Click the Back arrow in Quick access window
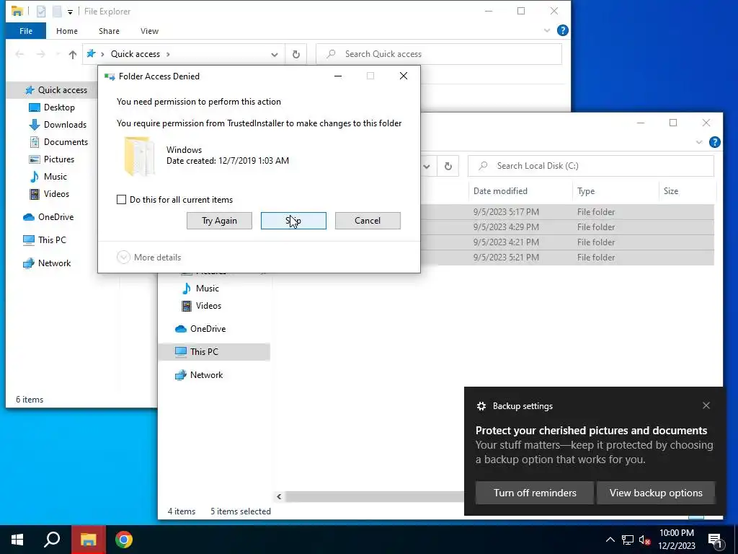This screenshot has width=738, height=554. [x=19, y=54]
